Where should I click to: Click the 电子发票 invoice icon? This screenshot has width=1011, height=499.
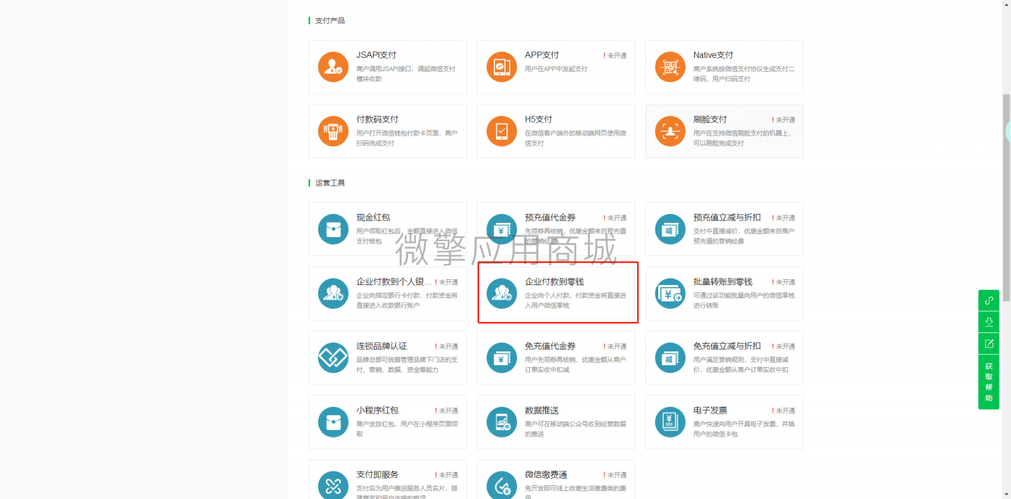point(670,422)
